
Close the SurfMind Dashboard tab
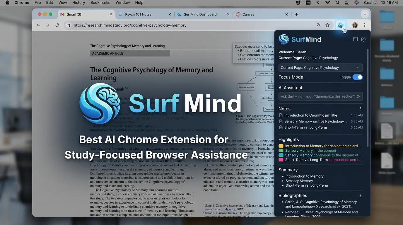click(228, 14)
